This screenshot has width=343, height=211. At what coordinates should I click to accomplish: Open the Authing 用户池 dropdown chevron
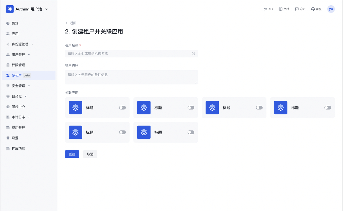pyautogui.click(x=46, y=9)
